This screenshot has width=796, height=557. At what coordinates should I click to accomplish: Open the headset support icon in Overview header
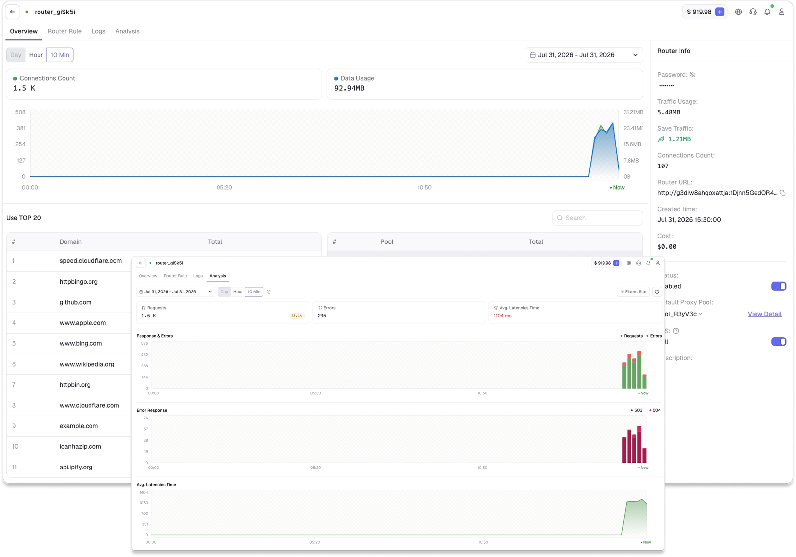tap(753, 12)
